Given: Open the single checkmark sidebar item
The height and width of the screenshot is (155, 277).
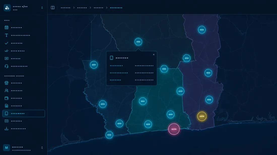Looking at the screenshot, I should coord(23,43).
